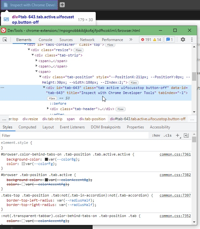The image size is (200, 229).
Task: Open DevTools settings gear
Action: click(183, 39)
